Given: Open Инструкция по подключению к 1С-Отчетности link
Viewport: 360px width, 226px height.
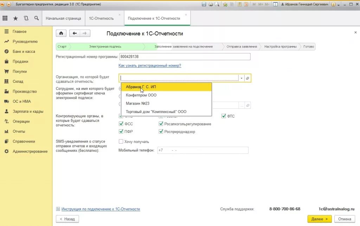Looking at the screenshot, I should 101,209.
